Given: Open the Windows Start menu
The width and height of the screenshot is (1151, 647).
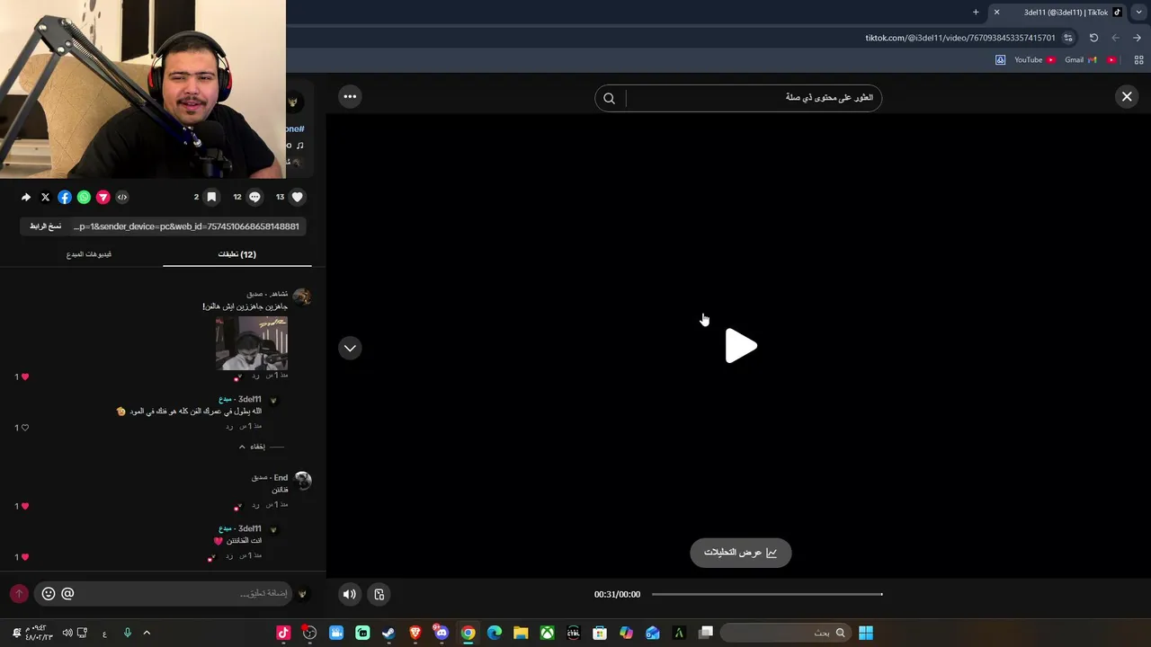Looking at the screenshot, I should 865,633.
